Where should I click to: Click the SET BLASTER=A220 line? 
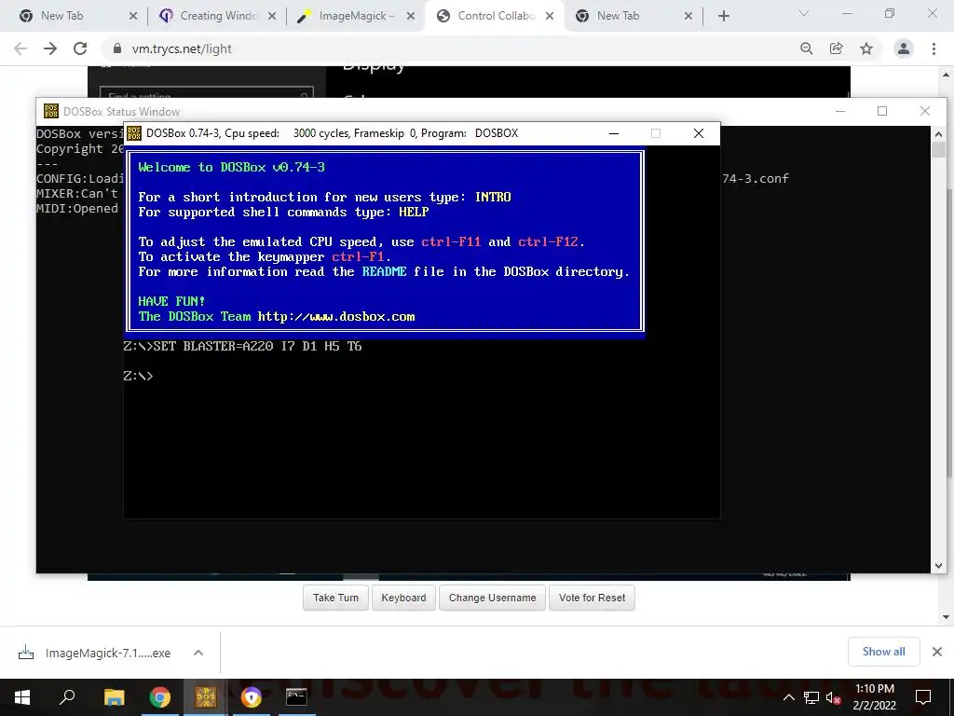pyautogui.click(x=243, y=347)
